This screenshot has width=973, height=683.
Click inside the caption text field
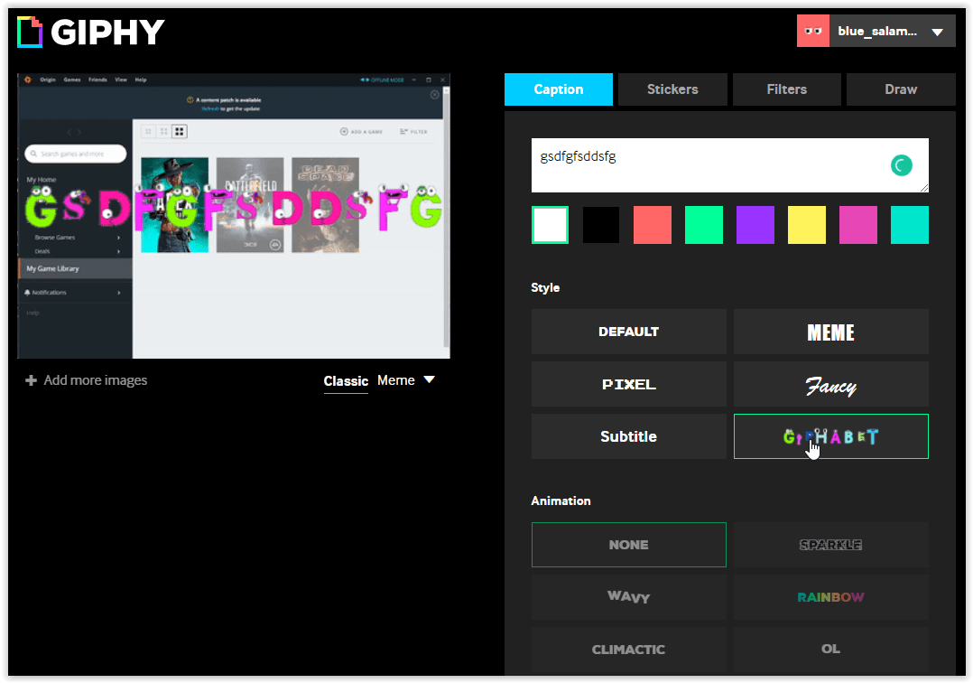(704, 165)
